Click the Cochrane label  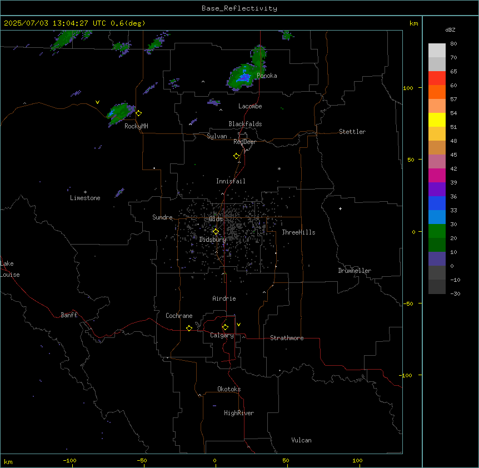pyautogui.click(x=179, y=316)
